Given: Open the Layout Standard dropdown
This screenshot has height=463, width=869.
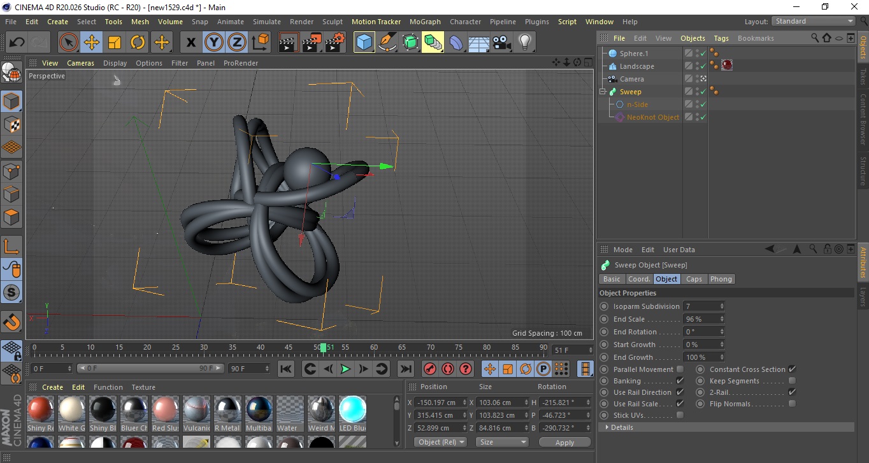Looking at the screenshot, I should [813, 22].
